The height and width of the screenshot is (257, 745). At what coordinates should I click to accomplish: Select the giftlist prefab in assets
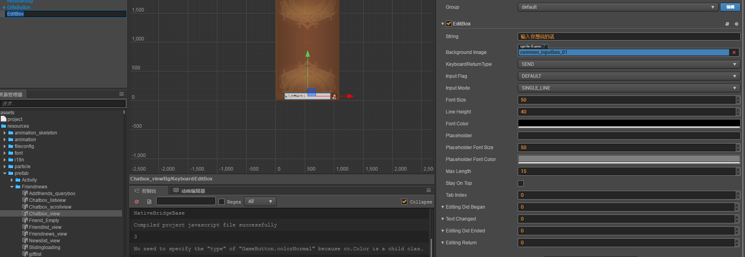pyautogui.click(x=35, y=254)
